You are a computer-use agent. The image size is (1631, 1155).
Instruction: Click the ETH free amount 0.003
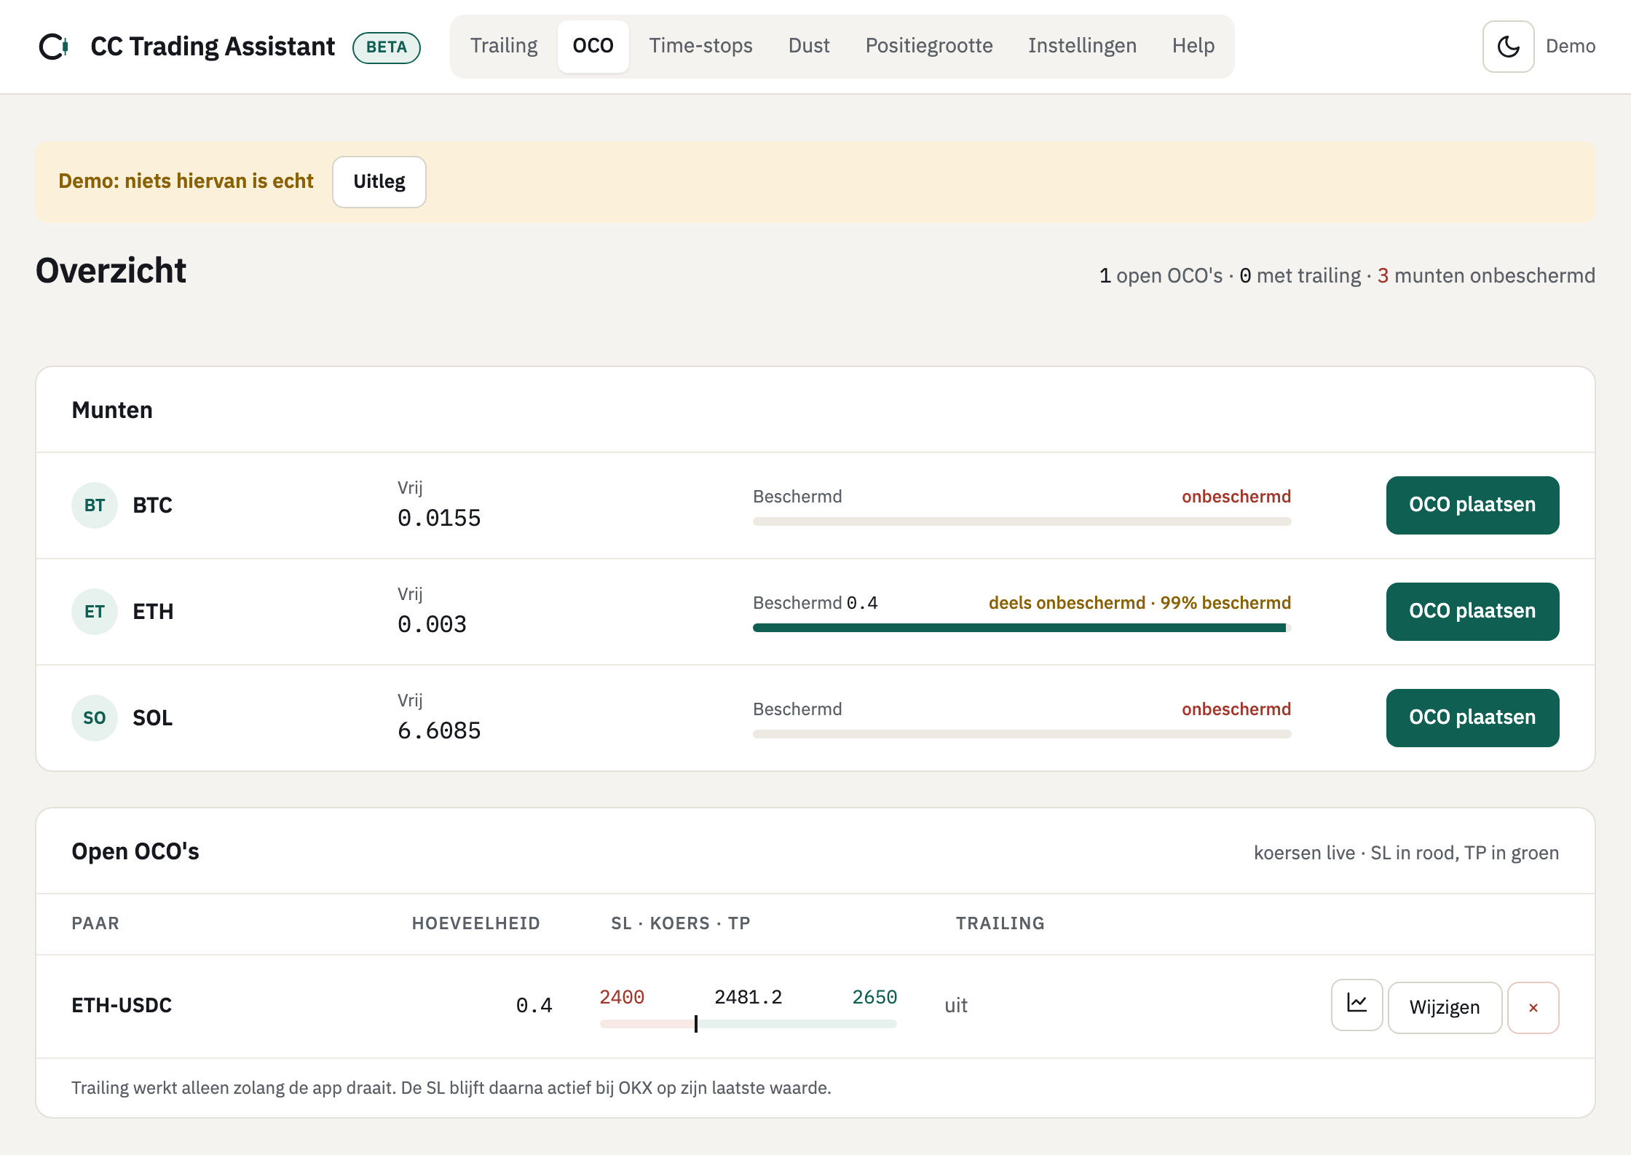tap(432, 625)
